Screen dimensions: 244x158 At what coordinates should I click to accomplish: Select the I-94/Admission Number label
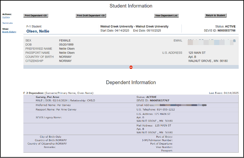click(x=157, y=140)
